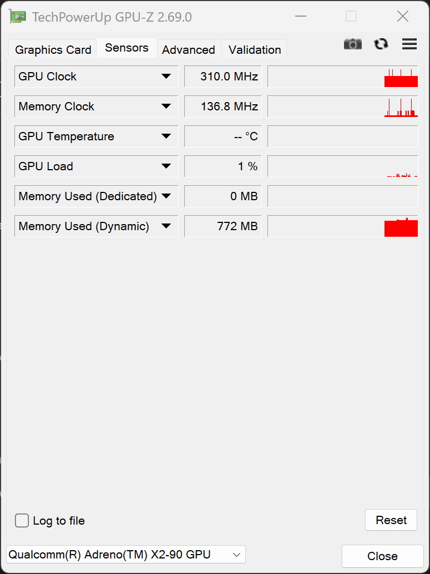Open the GPU Load dropdown arrow
The height and width of the screenshot is (574, 430).
click(166, 166)
